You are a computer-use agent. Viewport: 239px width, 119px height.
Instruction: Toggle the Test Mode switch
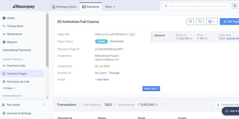[43, 105]
